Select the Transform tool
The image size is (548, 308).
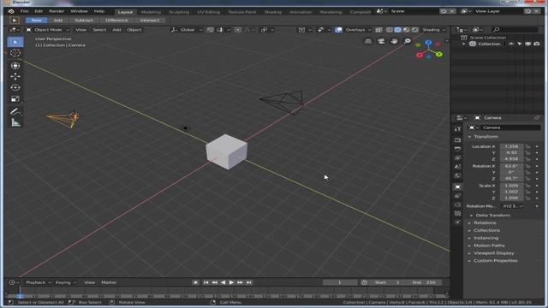pos(15,65)
